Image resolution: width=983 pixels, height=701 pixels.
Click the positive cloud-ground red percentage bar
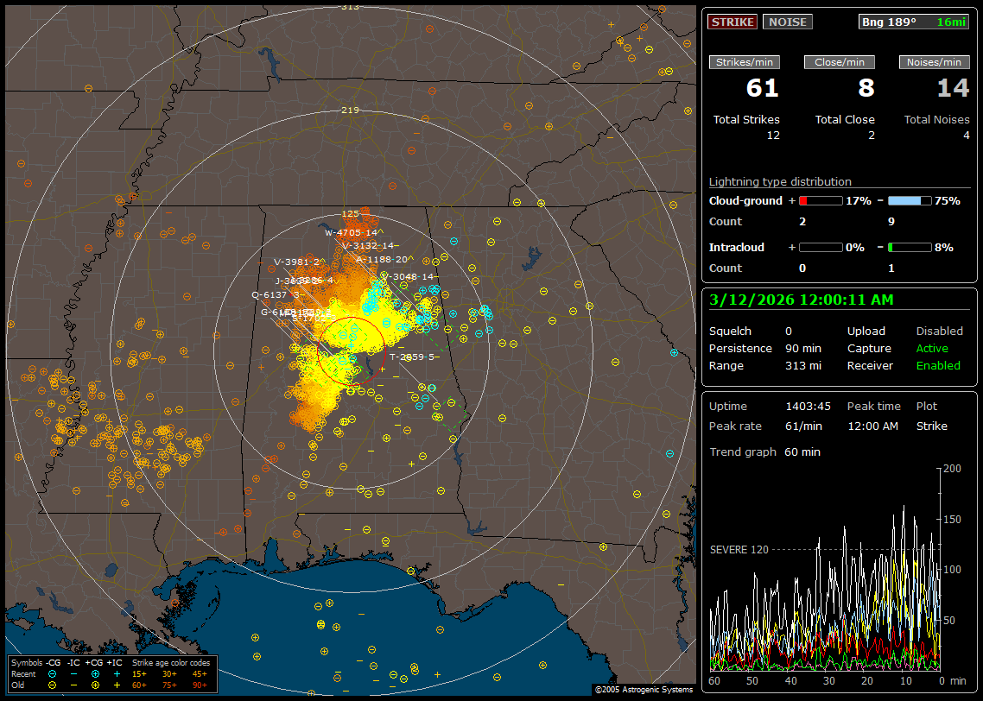click(820, 200)
